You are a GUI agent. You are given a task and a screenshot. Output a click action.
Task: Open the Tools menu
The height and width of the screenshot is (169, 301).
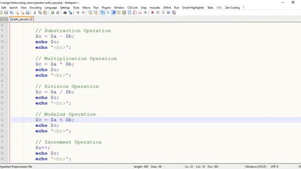coord(76,8)
